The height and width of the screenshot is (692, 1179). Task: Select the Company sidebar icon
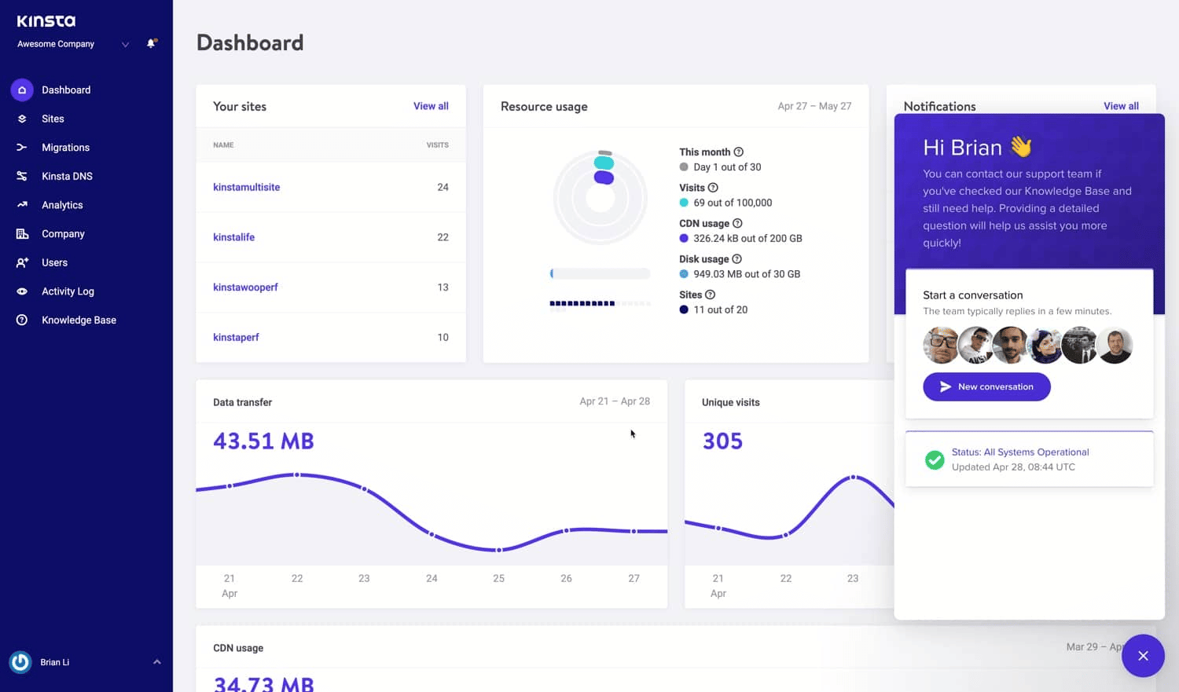pos(21,233)
